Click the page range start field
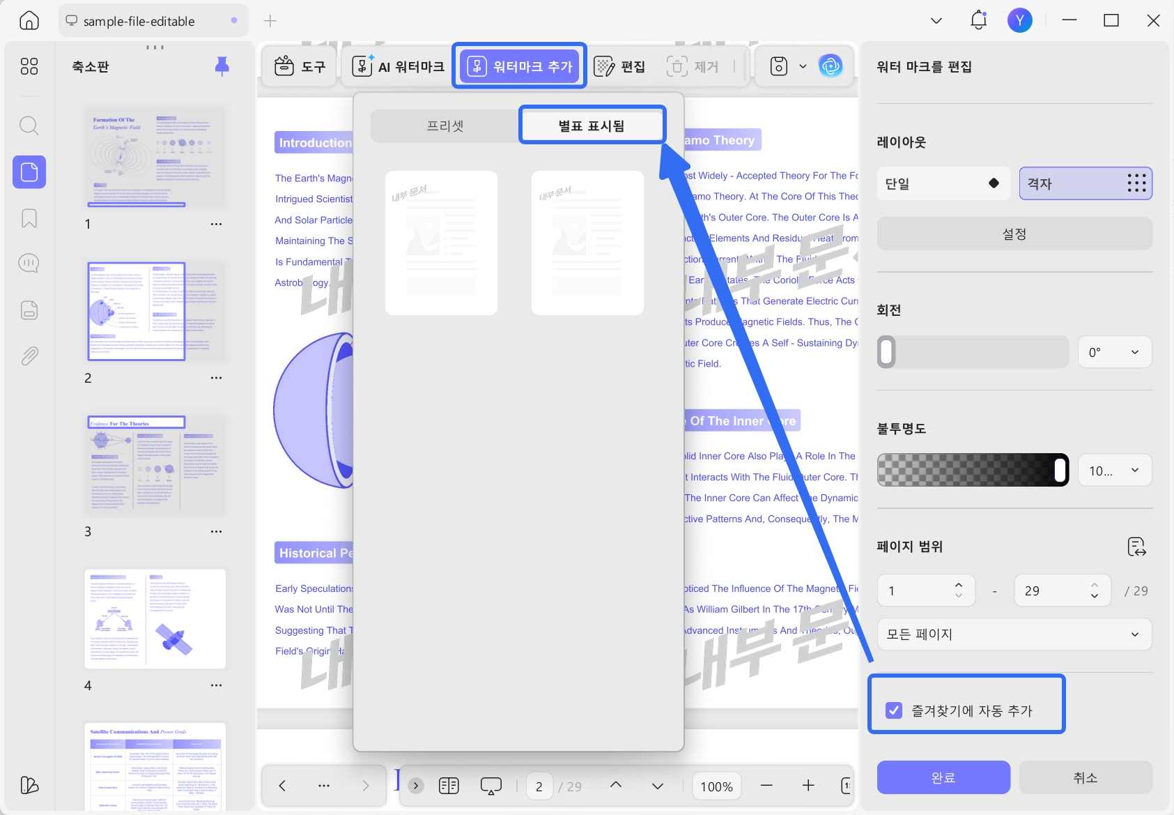1174x815 pixels. click(x=925, y=591)
